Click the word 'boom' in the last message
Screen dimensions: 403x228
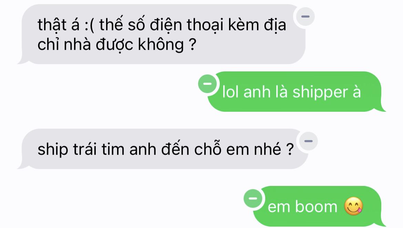316,206
